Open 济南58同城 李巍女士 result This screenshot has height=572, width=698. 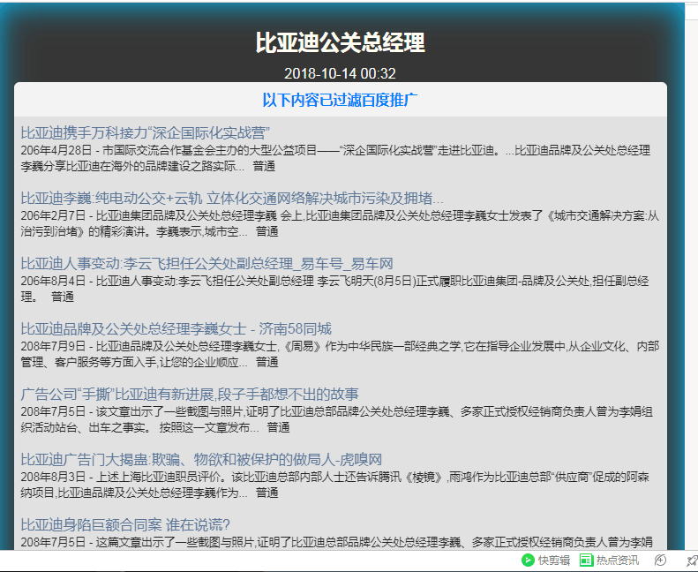[176, 329]
